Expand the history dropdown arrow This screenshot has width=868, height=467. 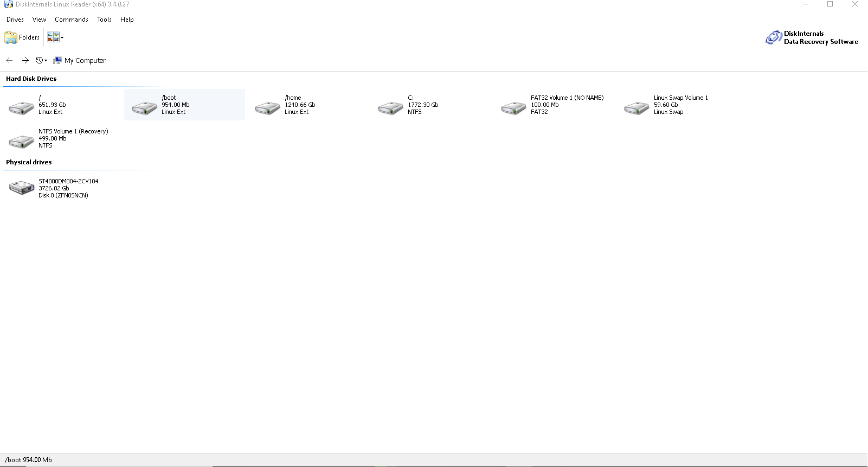point(46,61)
